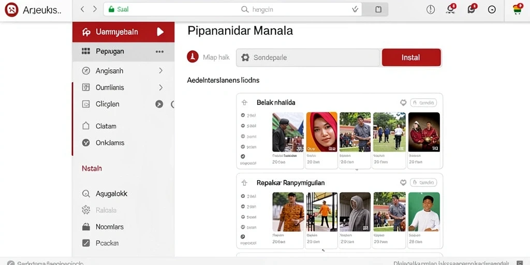Select third radio option in Repakar Ranpymigulan list
530x265 pixels.
(243, 217)
